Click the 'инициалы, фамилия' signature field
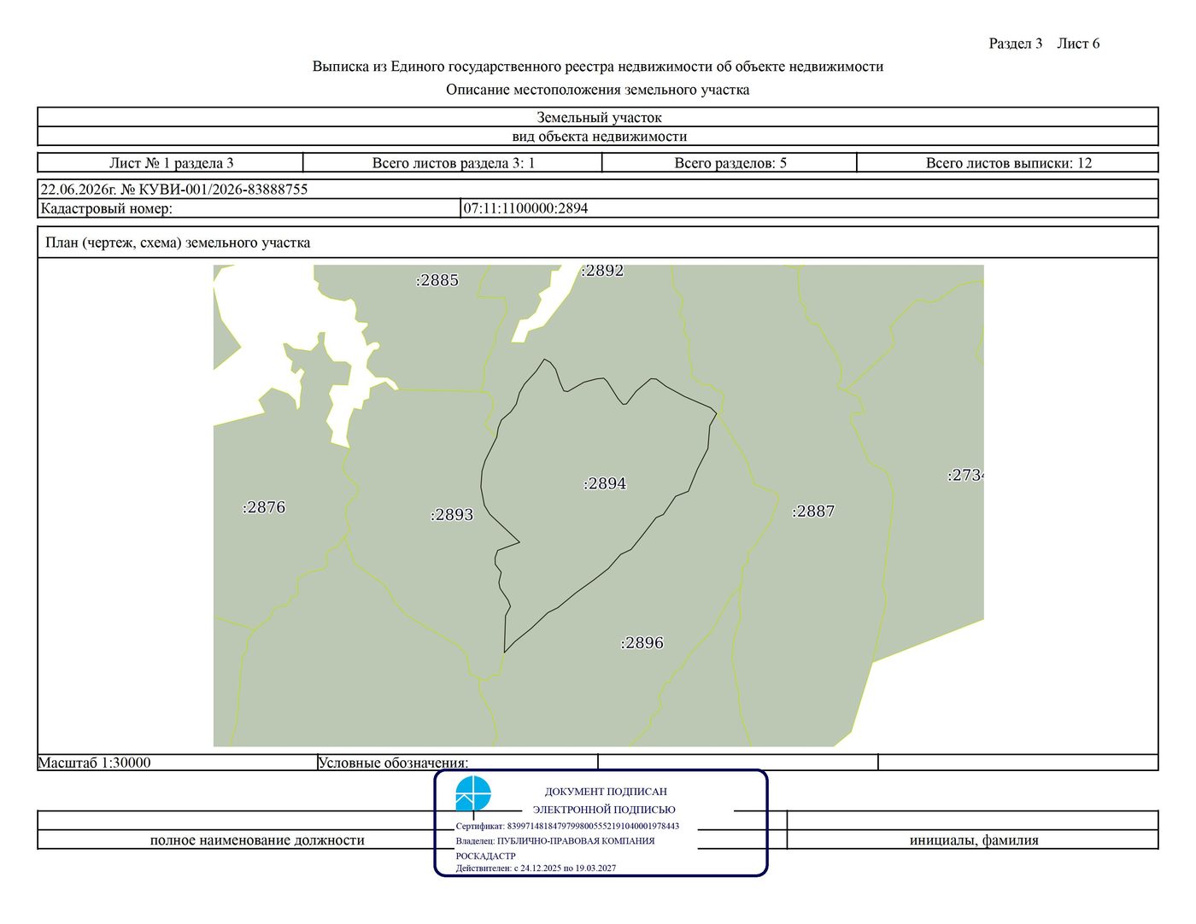1196x924 pixels. click(x=973, y=840)
